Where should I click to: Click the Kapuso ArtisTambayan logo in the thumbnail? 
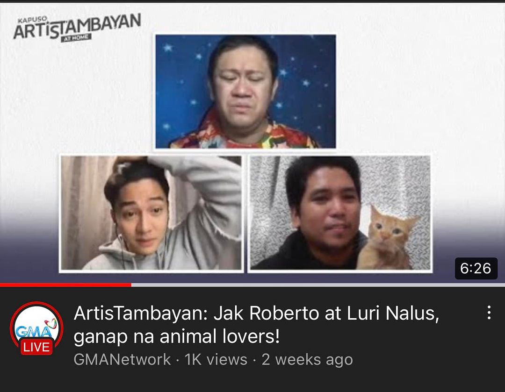(x=77, y=28)
